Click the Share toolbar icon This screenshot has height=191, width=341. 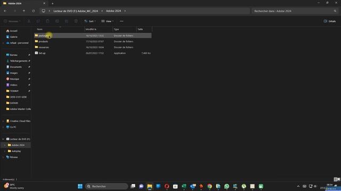[x=67, y=21]
